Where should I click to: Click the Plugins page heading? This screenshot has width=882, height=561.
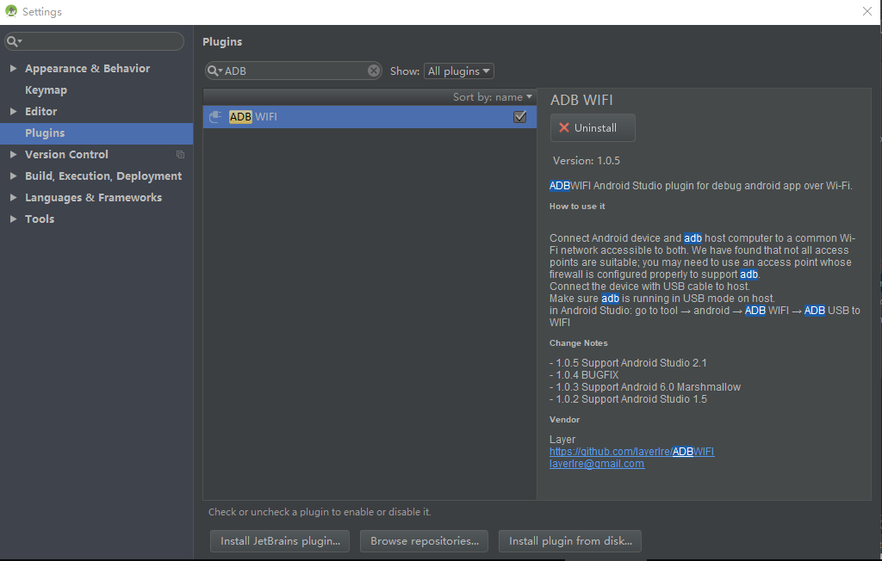222,41
